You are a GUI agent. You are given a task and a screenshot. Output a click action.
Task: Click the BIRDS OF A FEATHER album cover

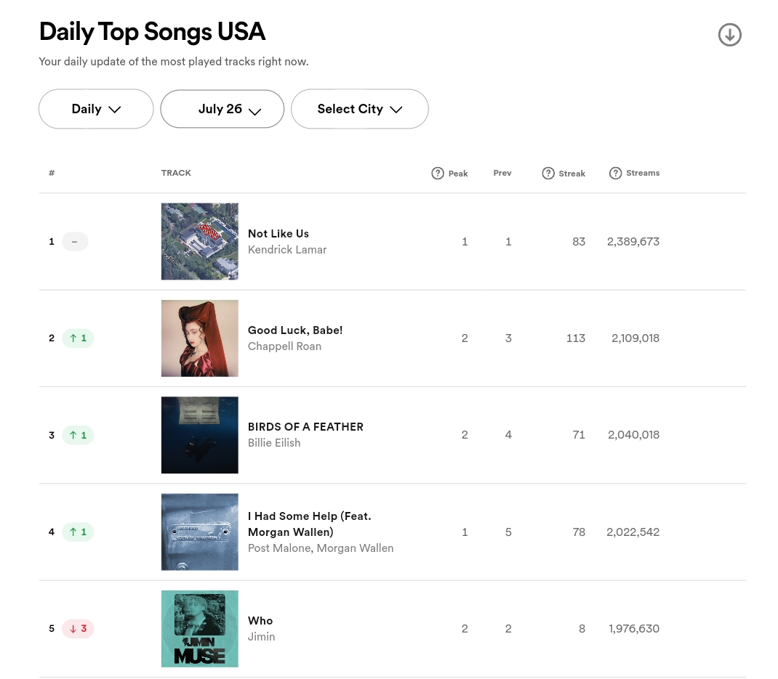[199, 435]
